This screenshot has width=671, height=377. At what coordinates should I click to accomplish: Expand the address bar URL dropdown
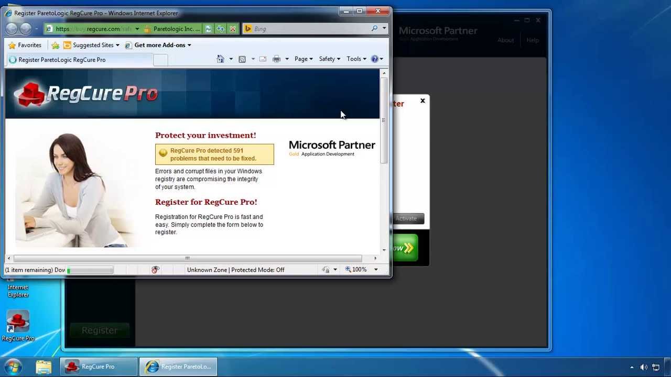[137, 29]
